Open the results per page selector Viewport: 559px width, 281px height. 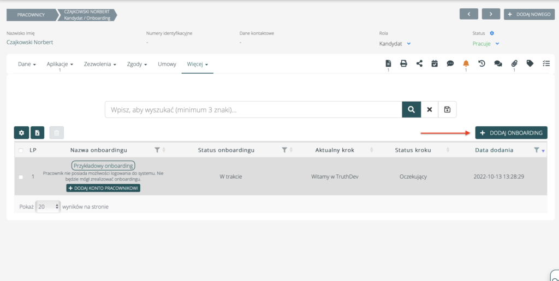(47, 207)
